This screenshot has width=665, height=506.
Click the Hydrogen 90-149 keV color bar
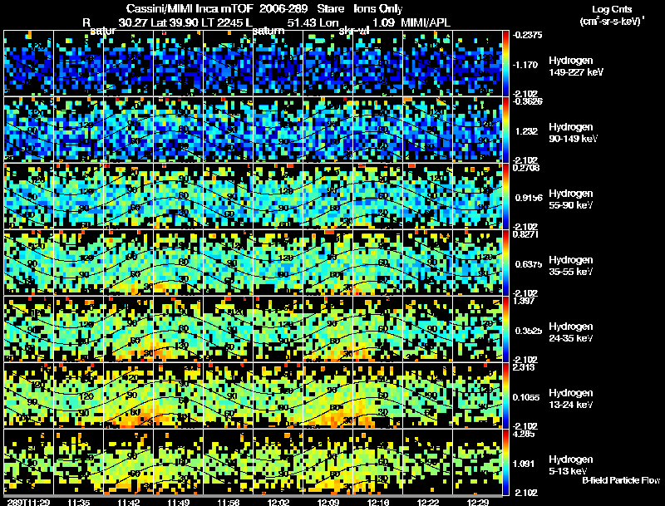(505, 130)
